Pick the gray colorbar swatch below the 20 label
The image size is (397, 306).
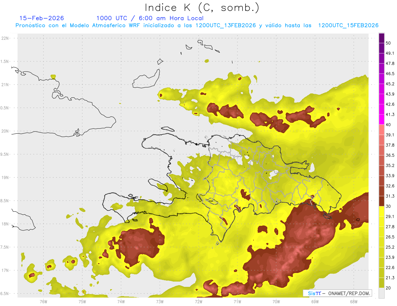coord(381,293)
